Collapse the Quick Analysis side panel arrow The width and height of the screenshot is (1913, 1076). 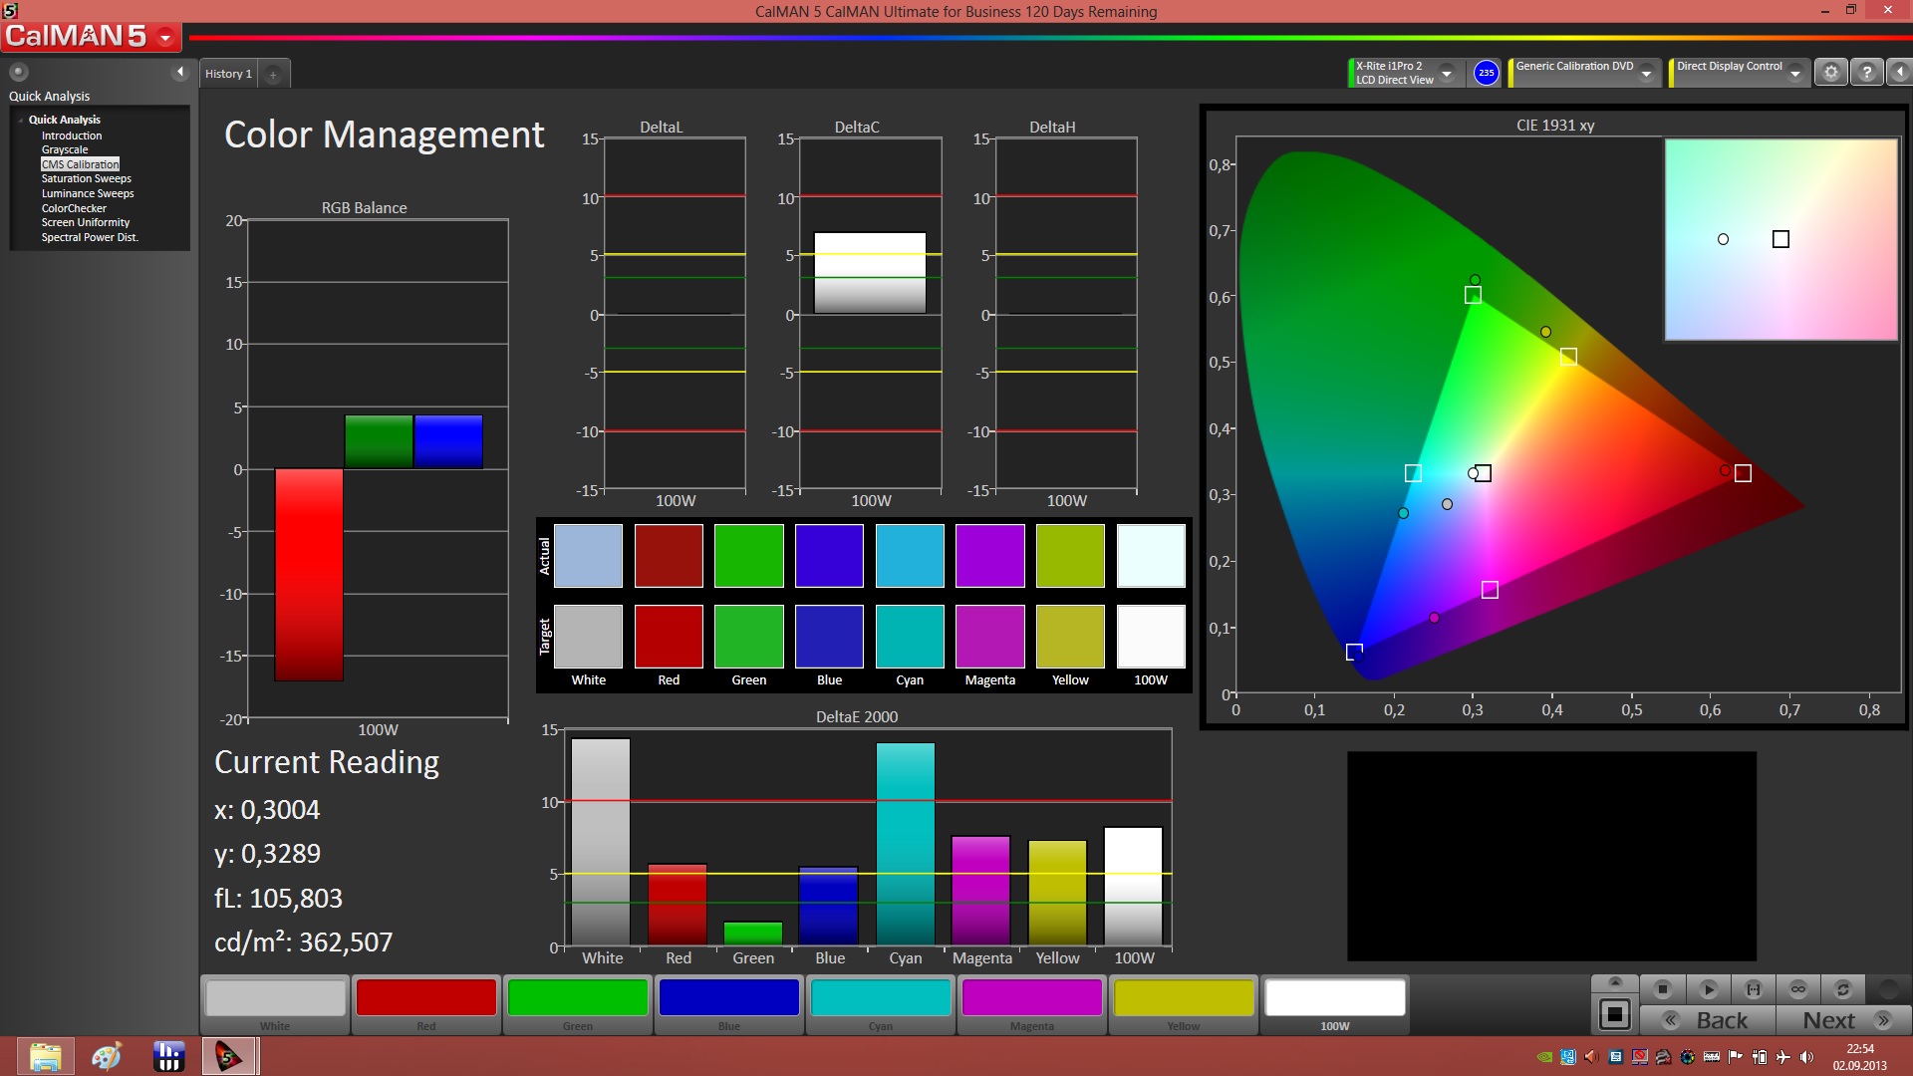pyautogui.click(x=180, y=72)
